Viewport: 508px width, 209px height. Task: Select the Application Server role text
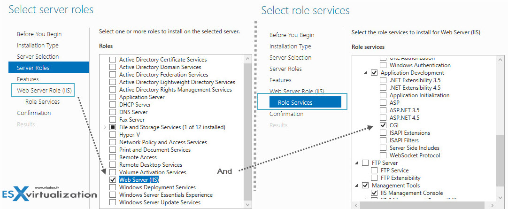pyautogui.click(x=142, y=97)
